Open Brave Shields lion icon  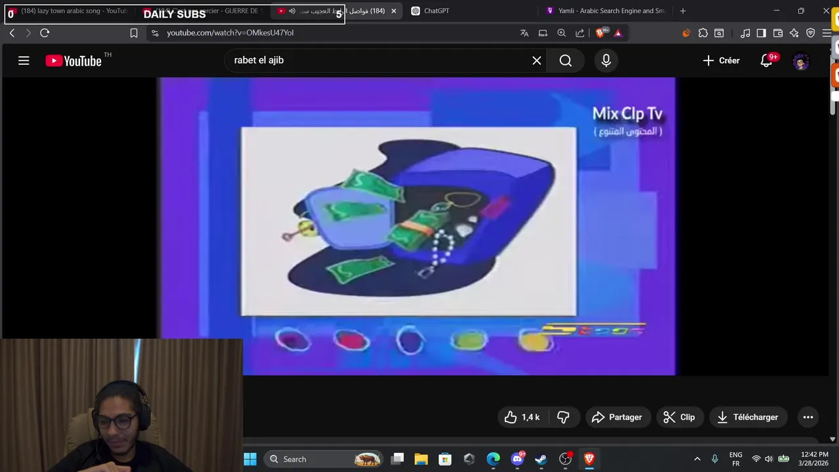pos(600,33)
